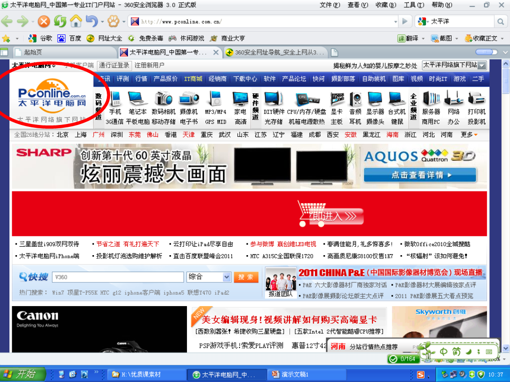Focus the 快搜 search input field
The image size is (510, 382).
118,277
